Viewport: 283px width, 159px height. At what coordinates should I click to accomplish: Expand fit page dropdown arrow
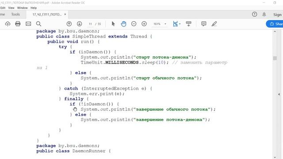[180, 24]
